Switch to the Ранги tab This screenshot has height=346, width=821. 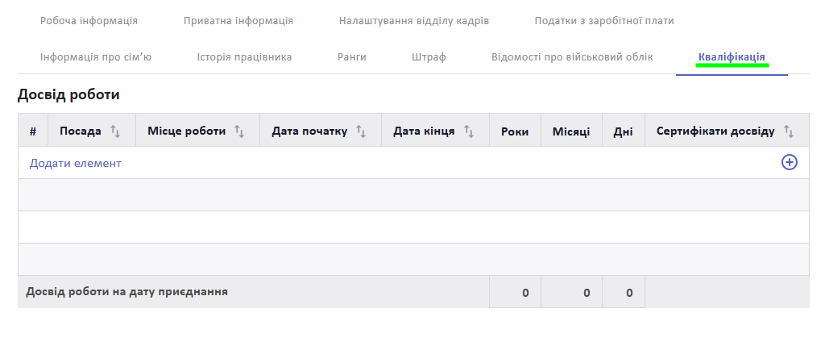(x=352, y=57)
